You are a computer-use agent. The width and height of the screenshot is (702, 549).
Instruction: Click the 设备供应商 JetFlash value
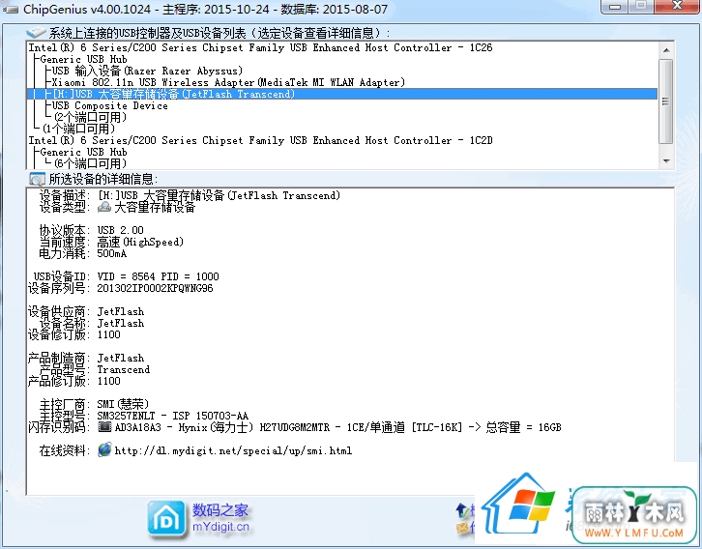click(121, 311)
